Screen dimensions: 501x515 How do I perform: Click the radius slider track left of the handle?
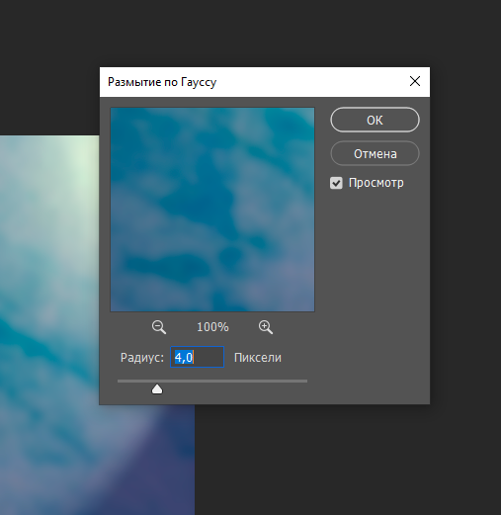click(x=134, y=381)
